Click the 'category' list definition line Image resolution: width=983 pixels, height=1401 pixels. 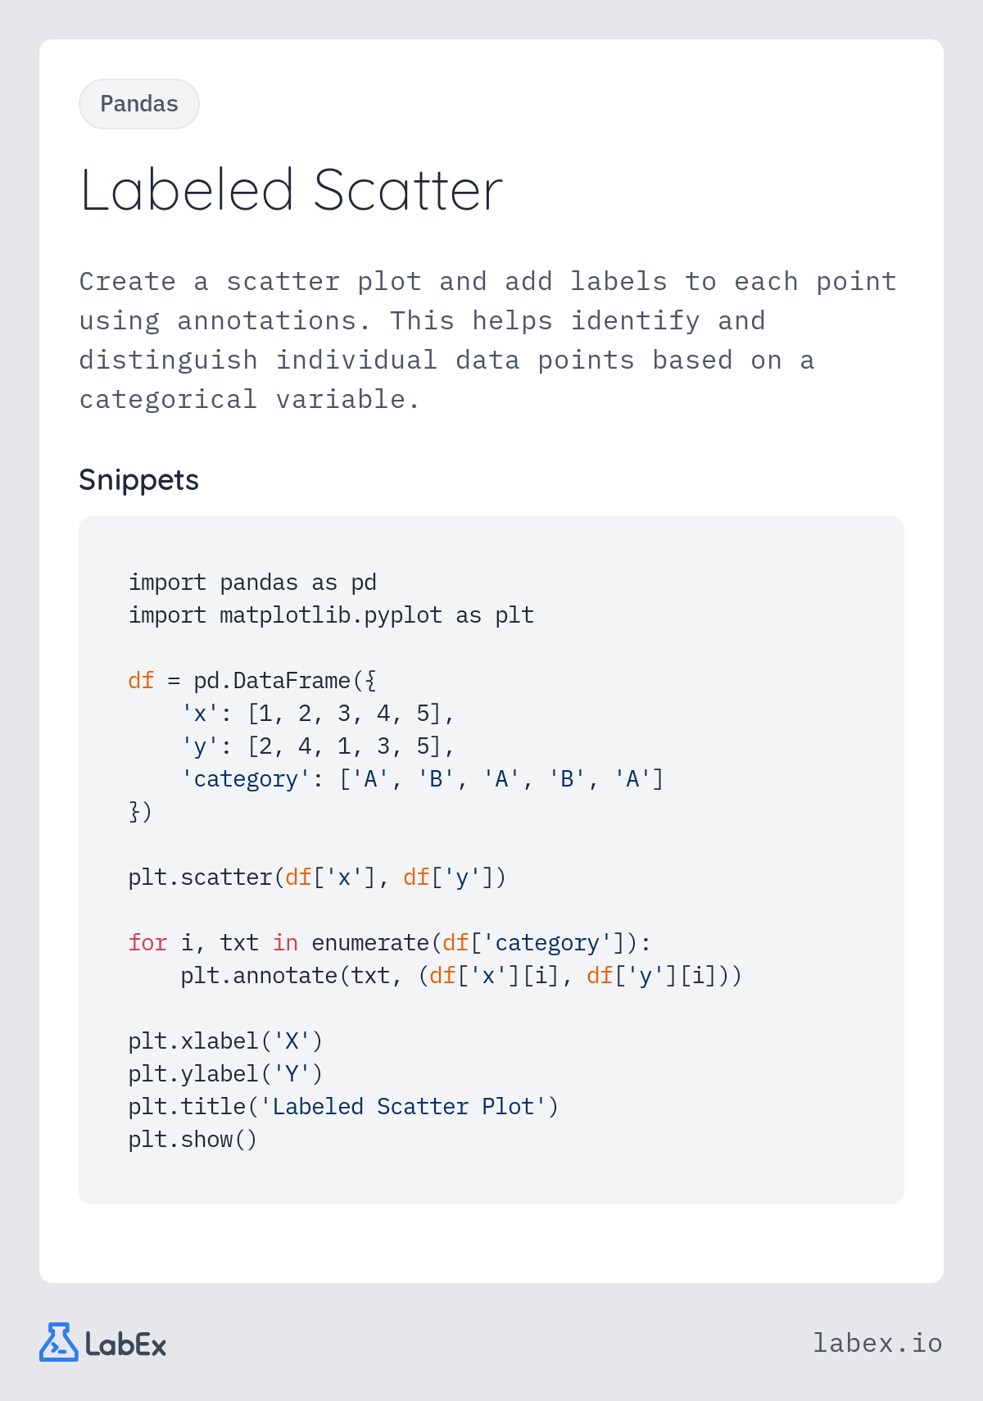tap(422, 779)
